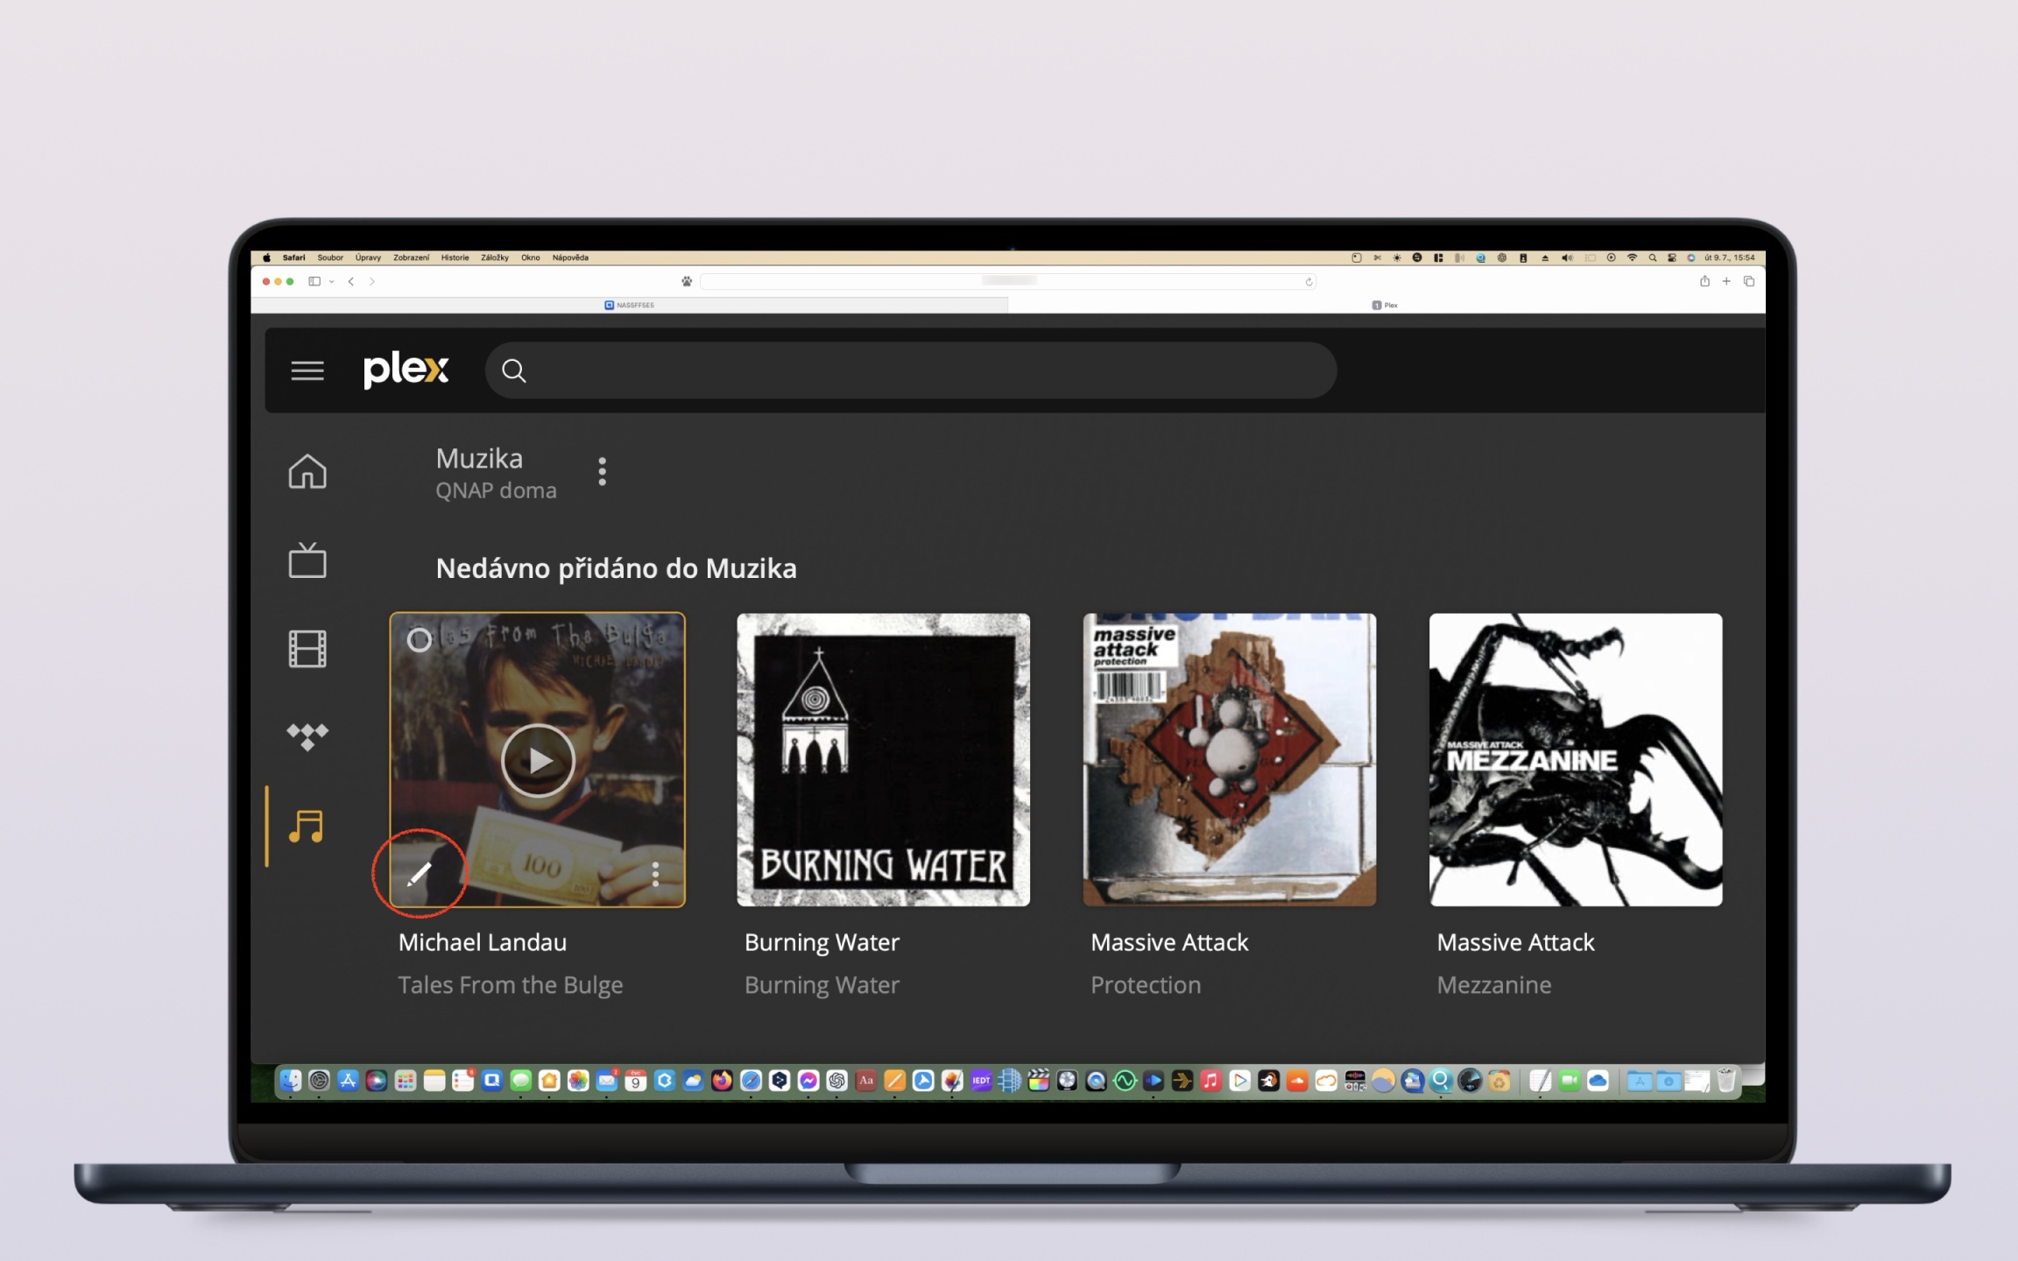Image resolution: width=2018 pixels, height=1261 pixels.
Task: Open the Plex hamburger menu
Action: pyautogui.click(x=307, y=370)
